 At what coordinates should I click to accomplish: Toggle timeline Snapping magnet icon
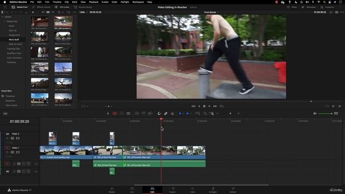(159, 114)
